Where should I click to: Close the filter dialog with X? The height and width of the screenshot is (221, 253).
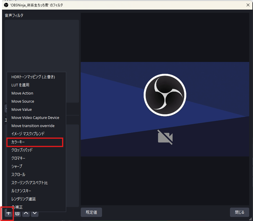click(x=248, y=5)
